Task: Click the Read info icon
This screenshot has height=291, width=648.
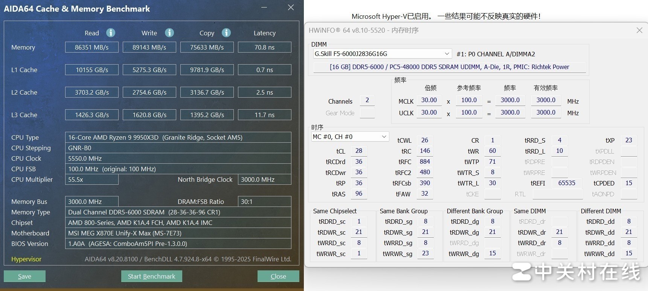Action: pyautogui.click(x=110, y=33)
